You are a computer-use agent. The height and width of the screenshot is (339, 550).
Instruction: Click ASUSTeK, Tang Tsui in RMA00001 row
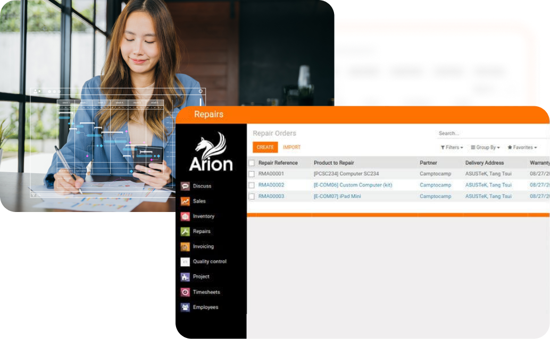tap(488, 174)
